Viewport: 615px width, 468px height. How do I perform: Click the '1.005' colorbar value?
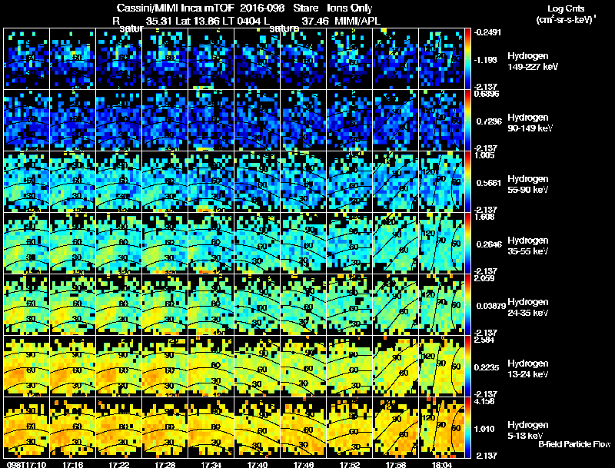484,155
